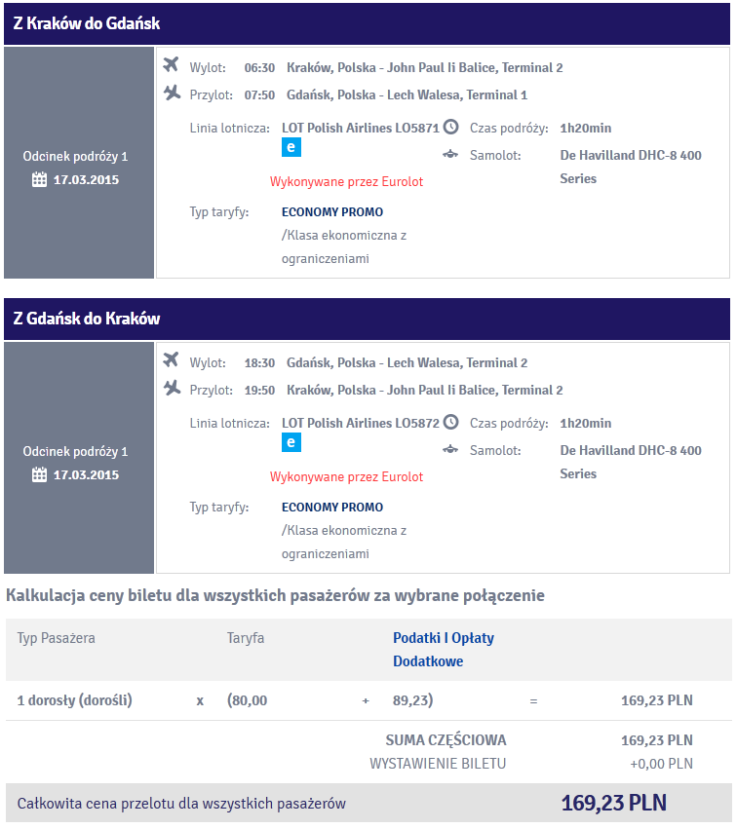Image resolution: width=737 pixels, height=829 pixels.
Task: Click ECONOMY PROMO fare type in return flight
Action: pos(332,507)
